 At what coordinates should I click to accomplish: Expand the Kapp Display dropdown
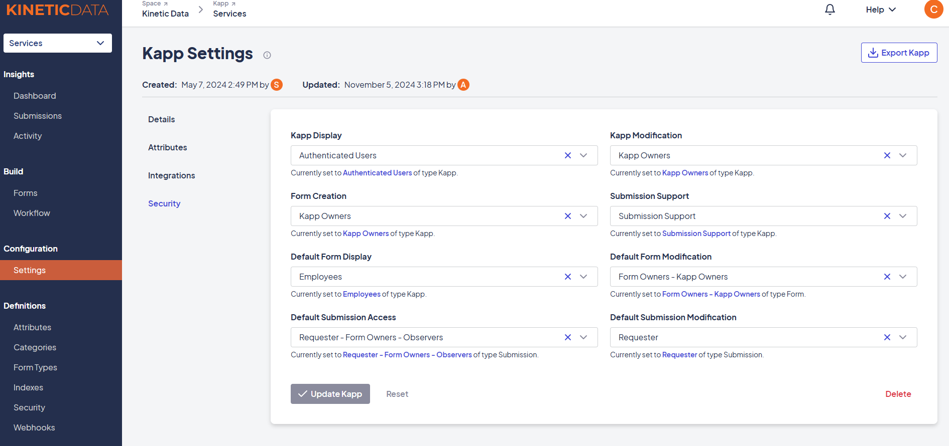pos(583,155)
